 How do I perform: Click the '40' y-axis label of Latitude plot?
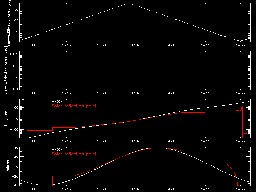[17, 148]
